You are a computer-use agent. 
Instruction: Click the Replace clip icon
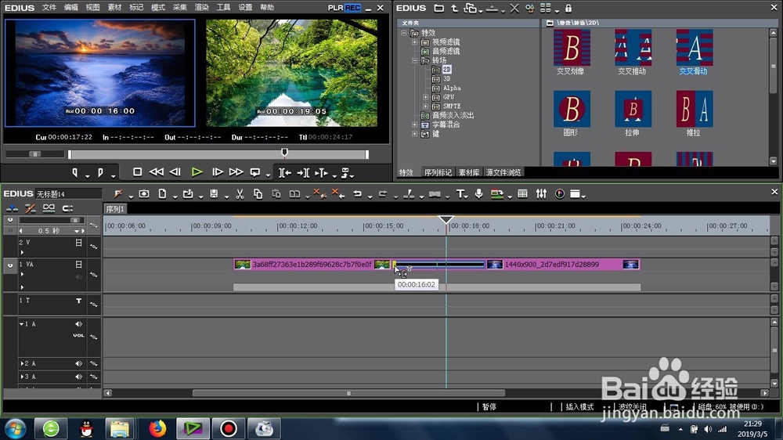pos(294,194)
